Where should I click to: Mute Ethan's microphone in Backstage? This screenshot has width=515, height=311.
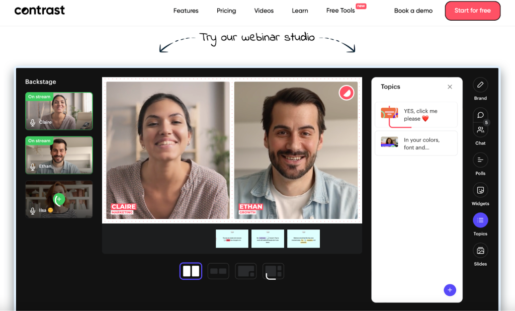pyautogui.click(x=33, y=167)
